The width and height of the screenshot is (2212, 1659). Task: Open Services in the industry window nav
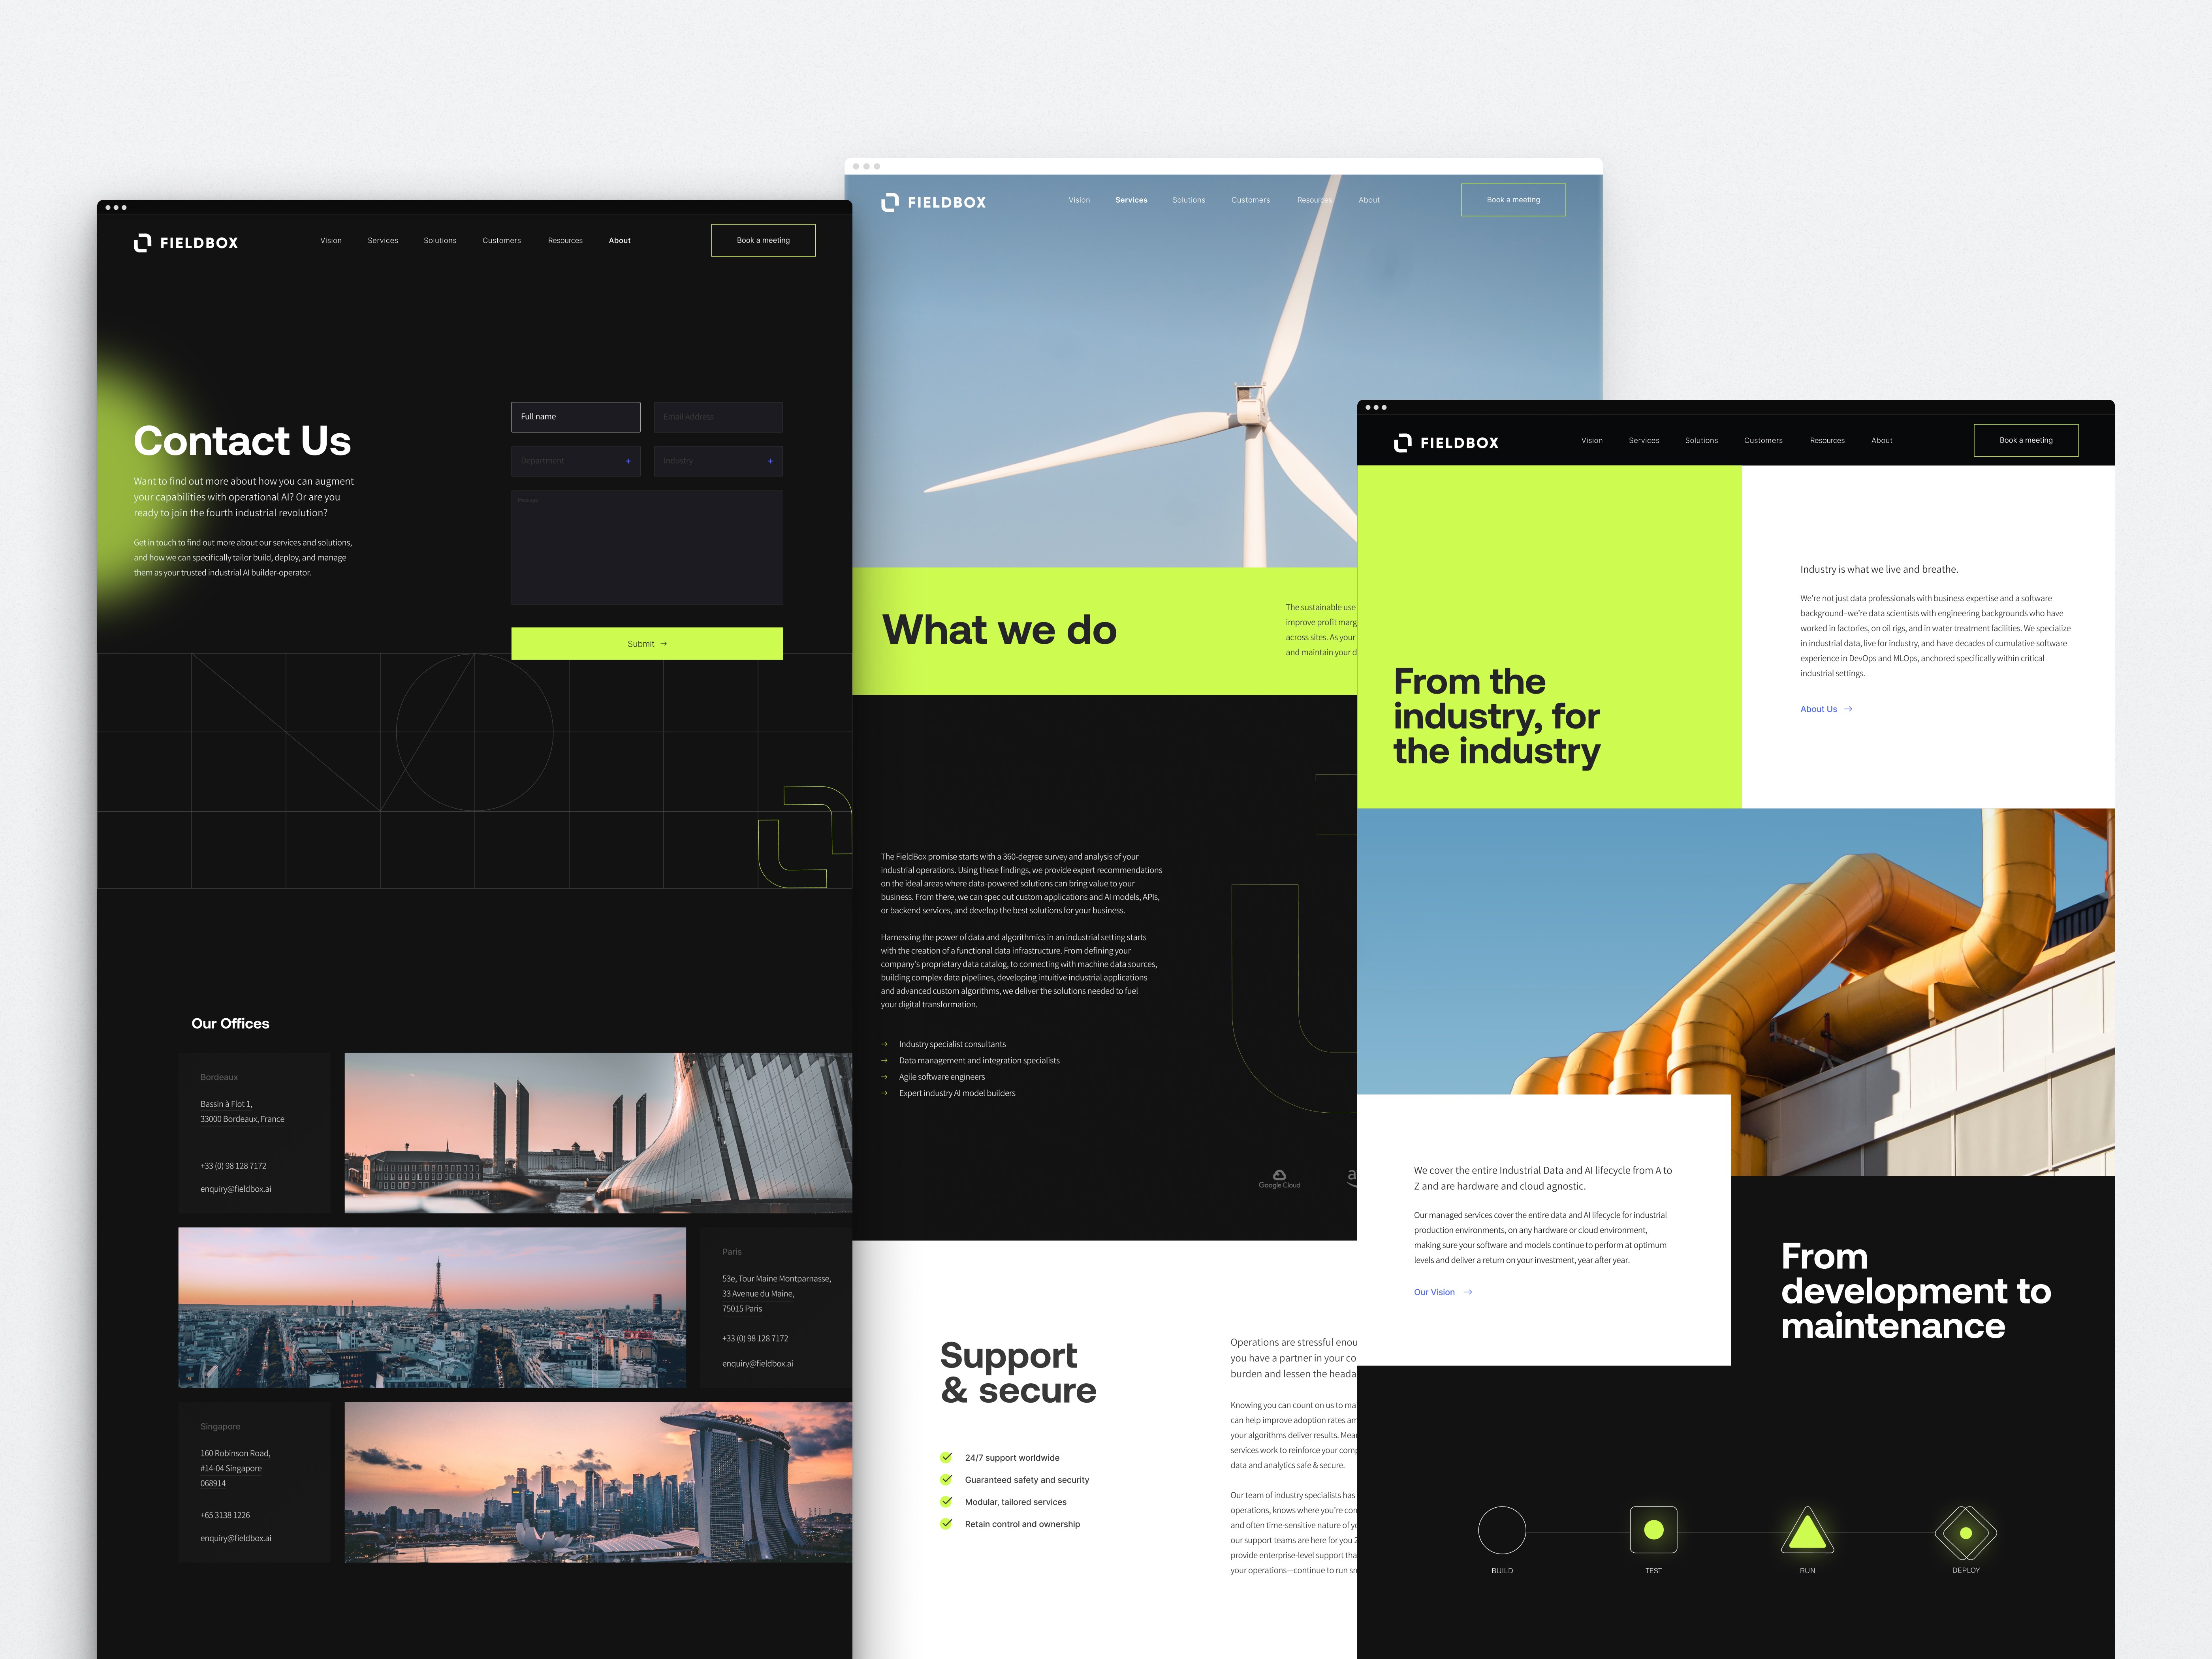click(1644, 440)
